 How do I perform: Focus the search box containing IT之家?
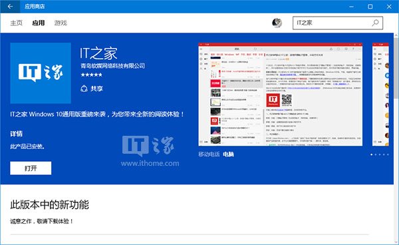click(x=337, y=23)
